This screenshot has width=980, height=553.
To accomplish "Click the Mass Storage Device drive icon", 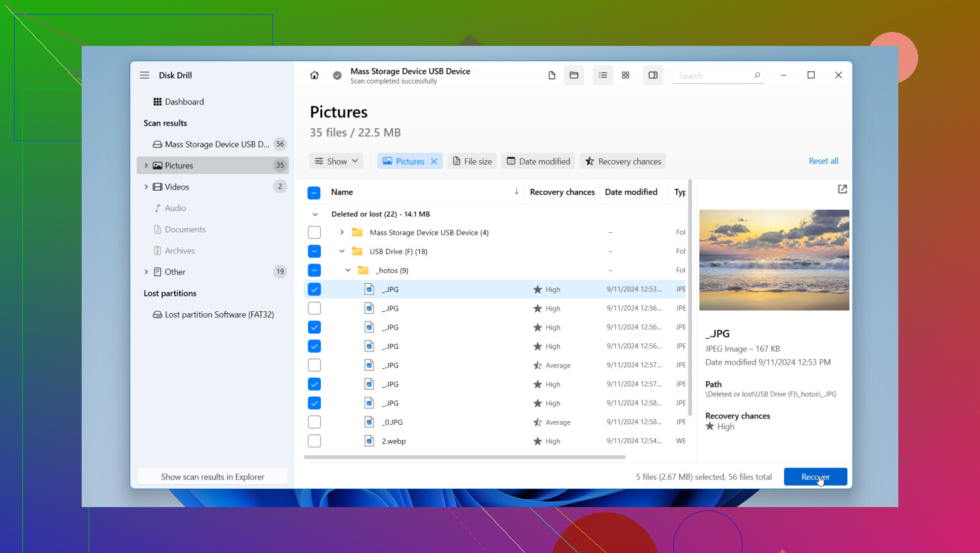I will (157, 145).
